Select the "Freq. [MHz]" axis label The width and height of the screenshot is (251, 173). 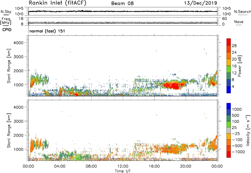coord(6,21)
